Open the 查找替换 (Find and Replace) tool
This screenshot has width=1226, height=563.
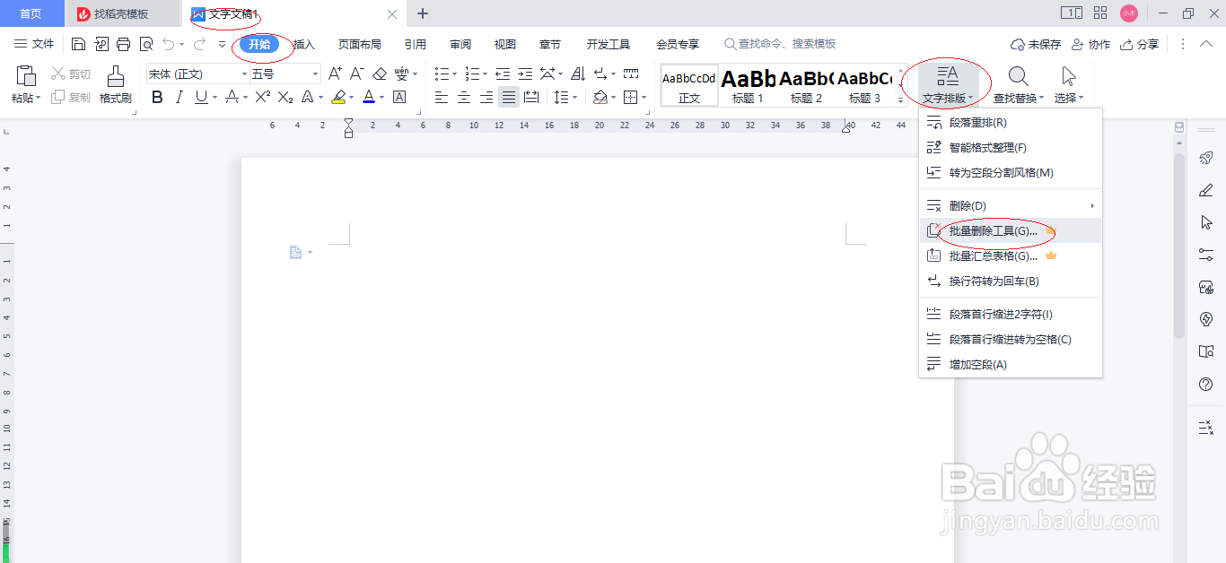point(1019,85)
